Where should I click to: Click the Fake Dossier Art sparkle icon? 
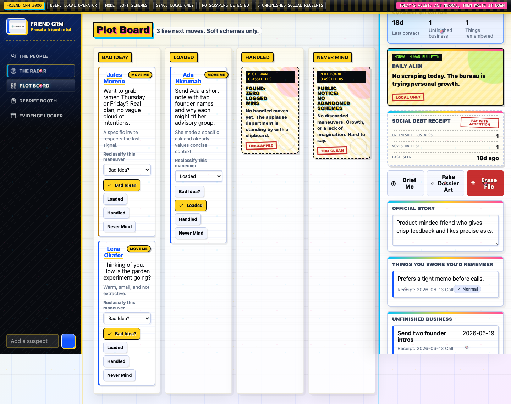tap(432, 183)
